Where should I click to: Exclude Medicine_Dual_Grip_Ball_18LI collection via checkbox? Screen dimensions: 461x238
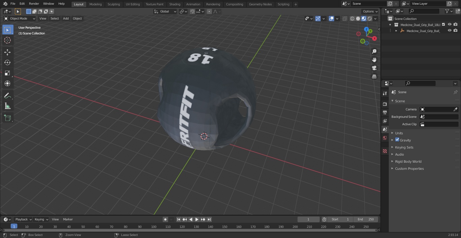click(x=443, y=25)
